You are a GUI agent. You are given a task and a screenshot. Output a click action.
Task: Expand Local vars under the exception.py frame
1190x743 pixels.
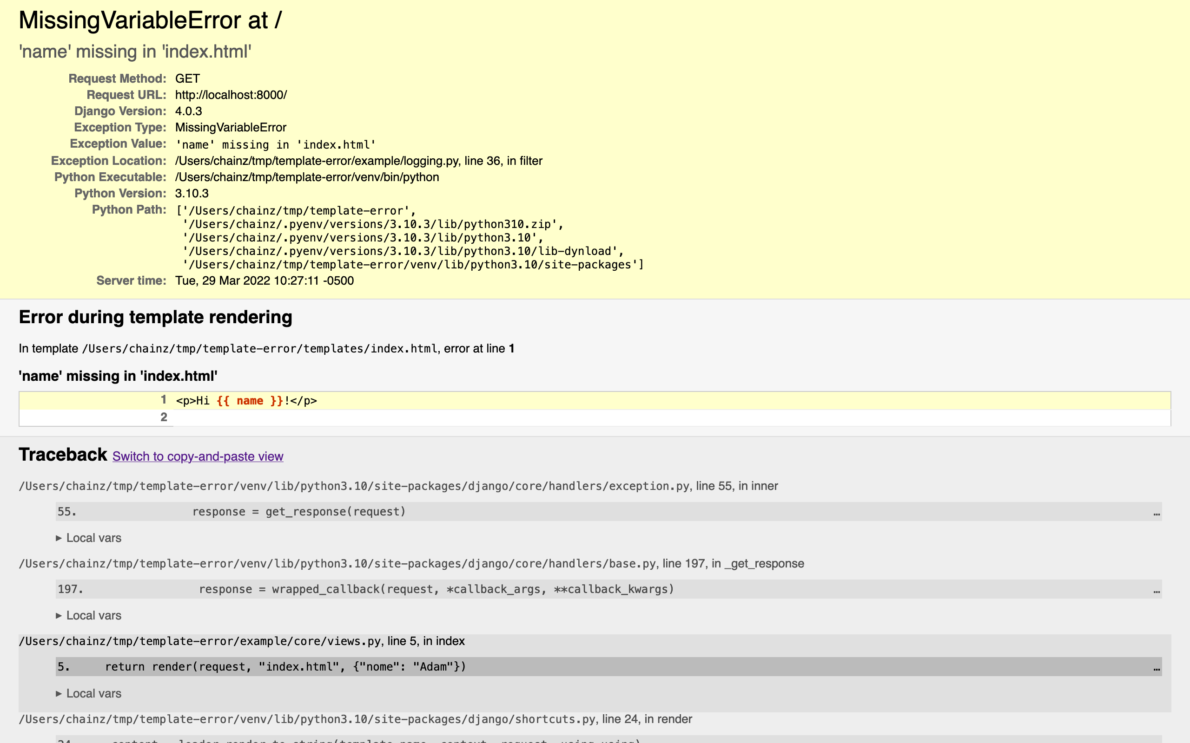click(x=93, y=538)
